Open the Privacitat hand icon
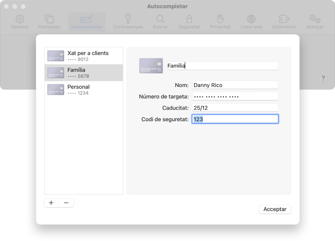This screenshot has width=335, height=241. pos(220,19)
